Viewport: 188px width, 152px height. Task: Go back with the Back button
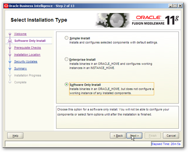118,135
